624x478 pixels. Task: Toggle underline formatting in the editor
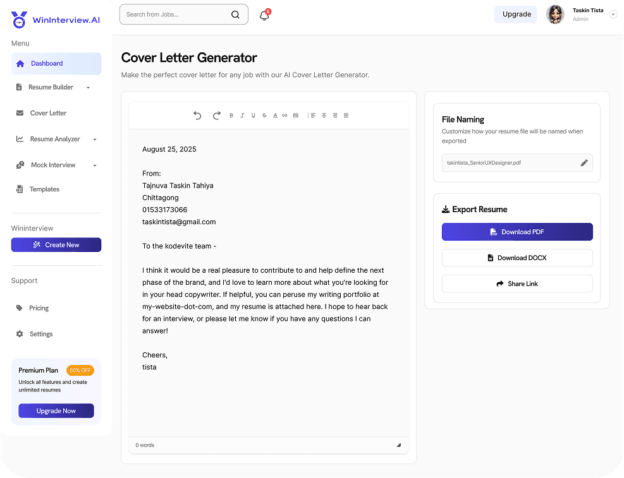254,116
